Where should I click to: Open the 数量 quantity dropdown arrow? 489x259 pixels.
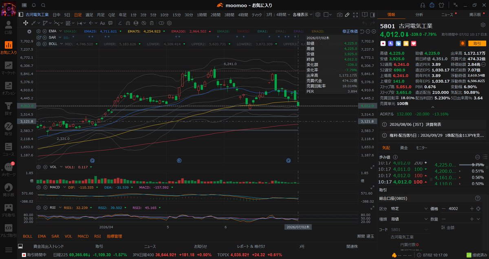click(479, 219)
